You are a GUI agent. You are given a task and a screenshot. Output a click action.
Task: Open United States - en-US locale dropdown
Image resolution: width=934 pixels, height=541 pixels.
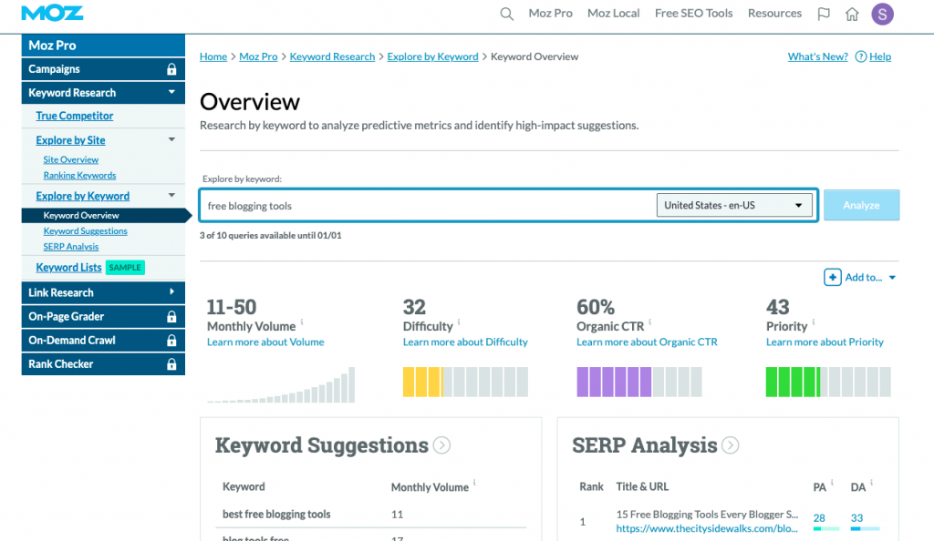pos(734,205)
